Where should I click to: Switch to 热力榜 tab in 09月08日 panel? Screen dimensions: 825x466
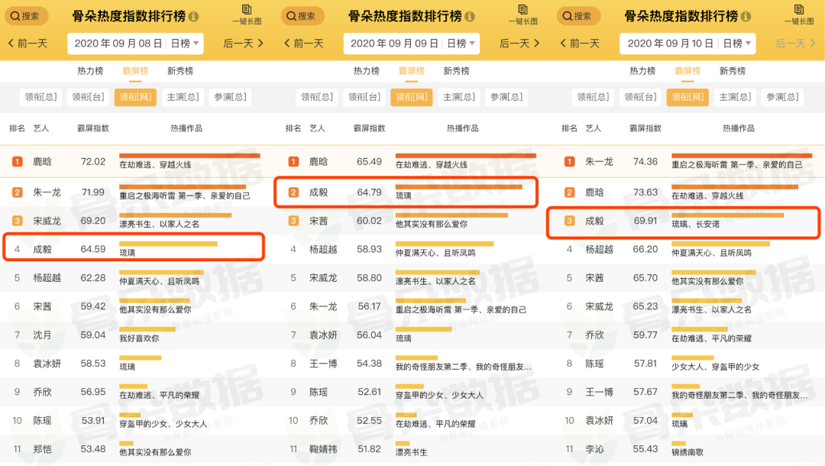[x=90, y=71]
